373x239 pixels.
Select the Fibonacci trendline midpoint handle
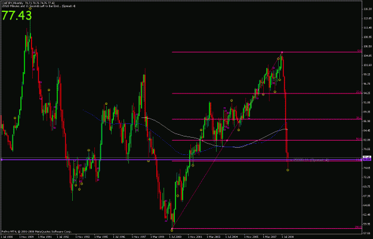tap(227, 141)
